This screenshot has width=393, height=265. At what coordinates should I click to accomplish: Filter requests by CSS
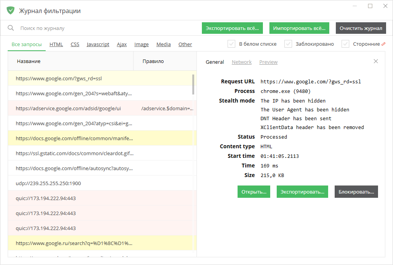click(75, 45)
